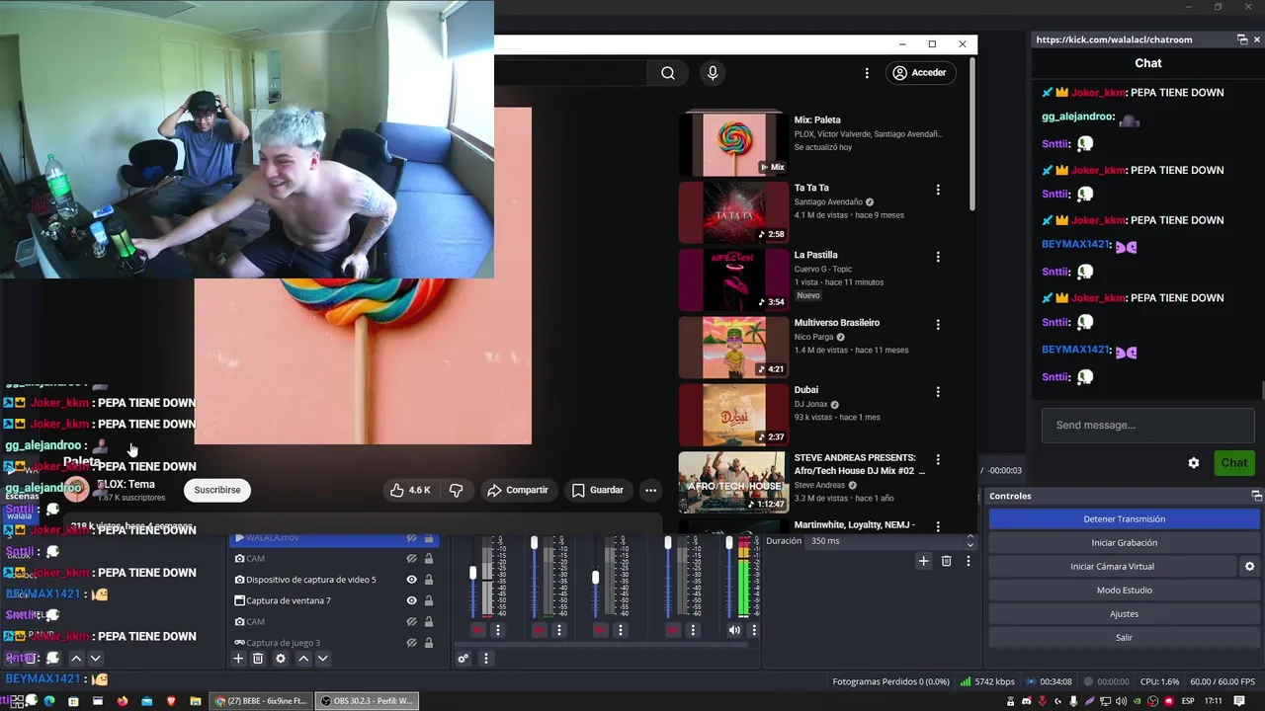This screenshot has height=711, width=1265.
Task: Pop out the Controles dock panel
Action: click(x=1257, y=496)
